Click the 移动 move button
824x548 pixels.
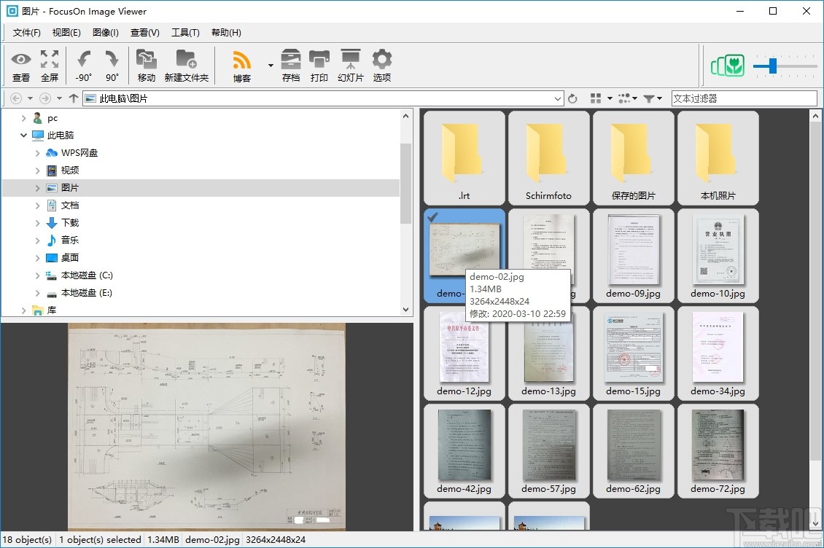147,64
